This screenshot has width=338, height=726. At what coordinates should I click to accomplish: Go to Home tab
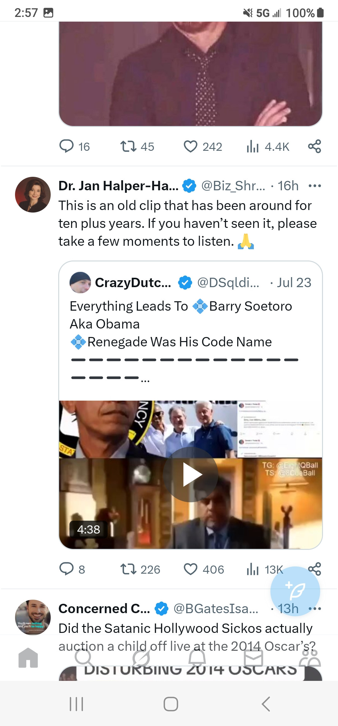point(28,658)
